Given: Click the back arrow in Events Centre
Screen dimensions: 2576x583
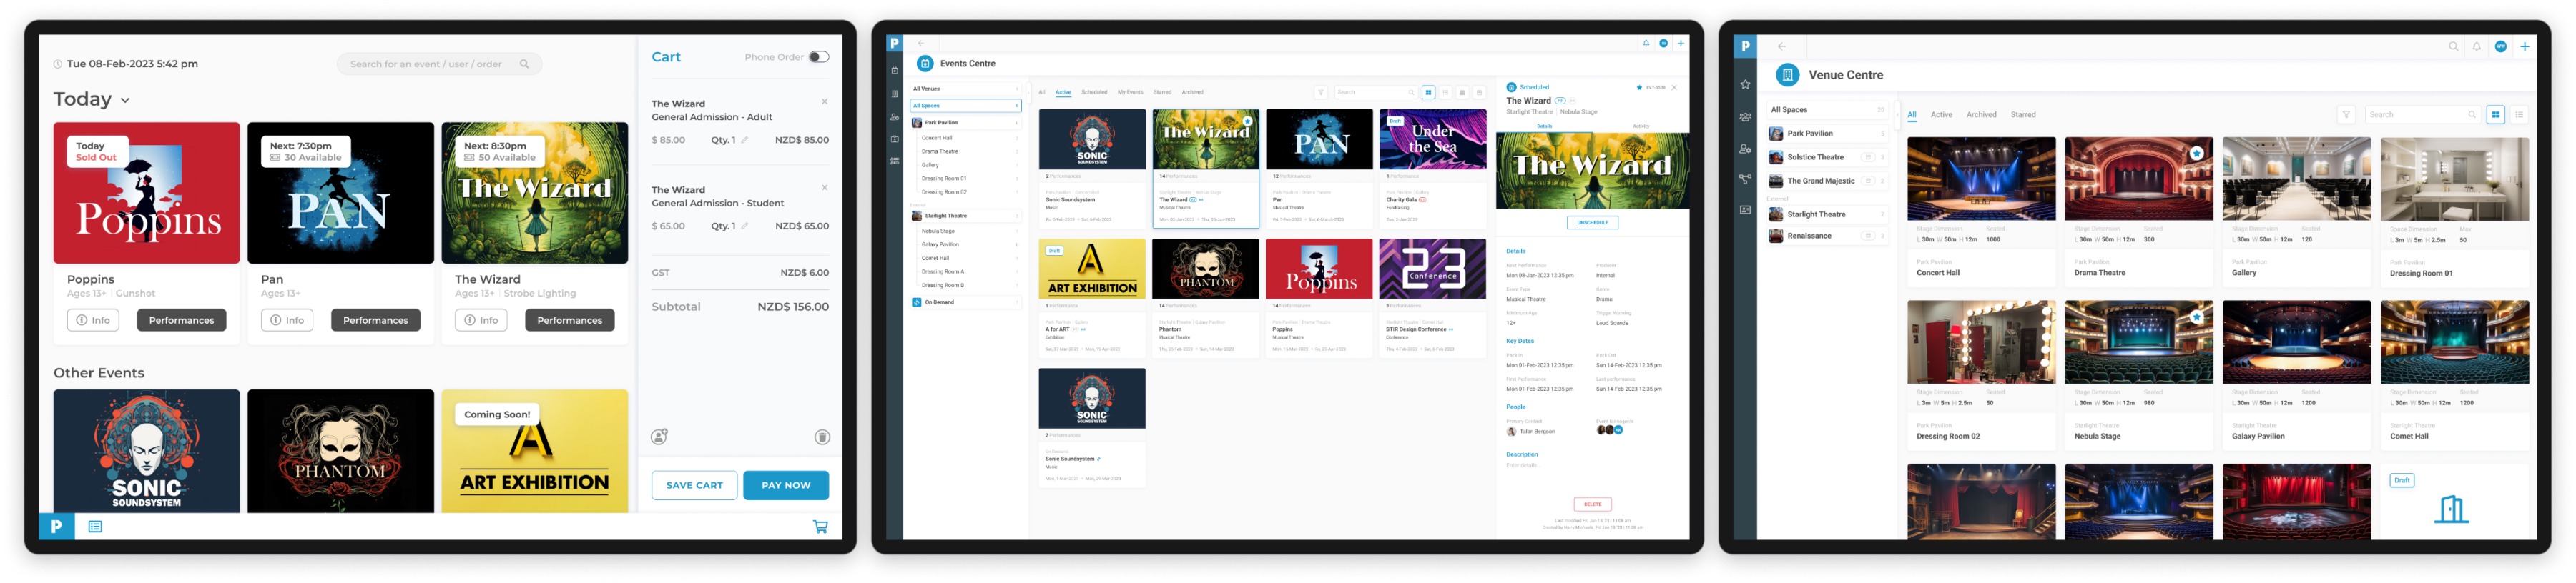Looking at the screenshot, I should [x=921, y=44].
